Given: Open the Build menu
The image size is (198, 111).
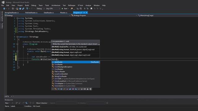Looking at the screenshot, I should (x=27, y=6).
